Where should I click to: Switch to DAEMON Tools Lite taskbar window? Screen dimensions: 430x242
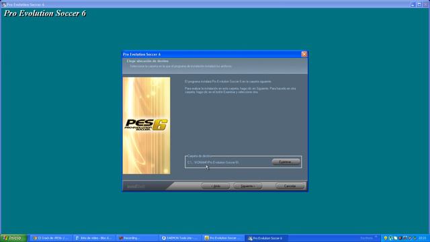(x=181, y=238)
